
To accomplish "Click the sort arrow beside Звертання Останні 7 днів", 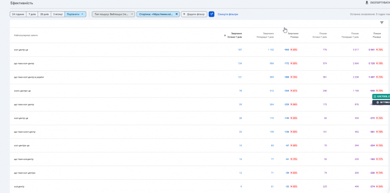I will tap(225, 36).
